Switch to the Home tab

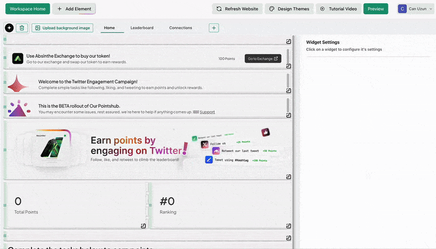click(110, 28)
